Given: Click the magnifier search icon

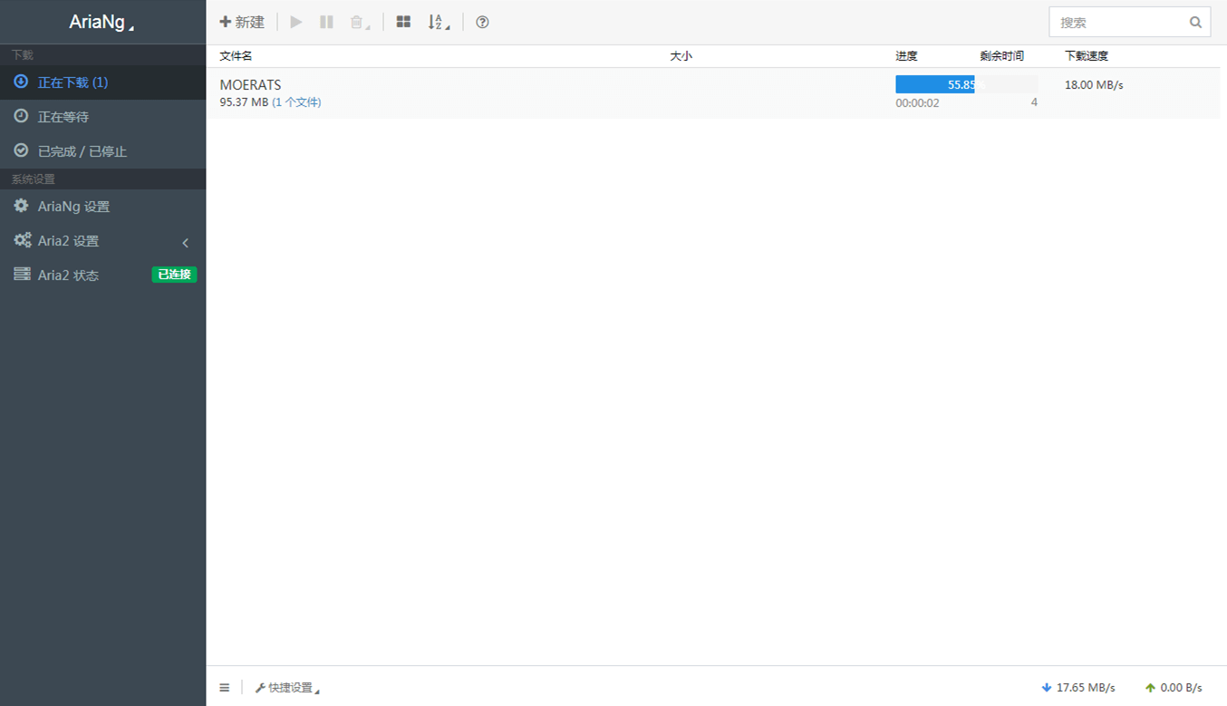Looking at the screenshot, I should [x=1195, y=23].
